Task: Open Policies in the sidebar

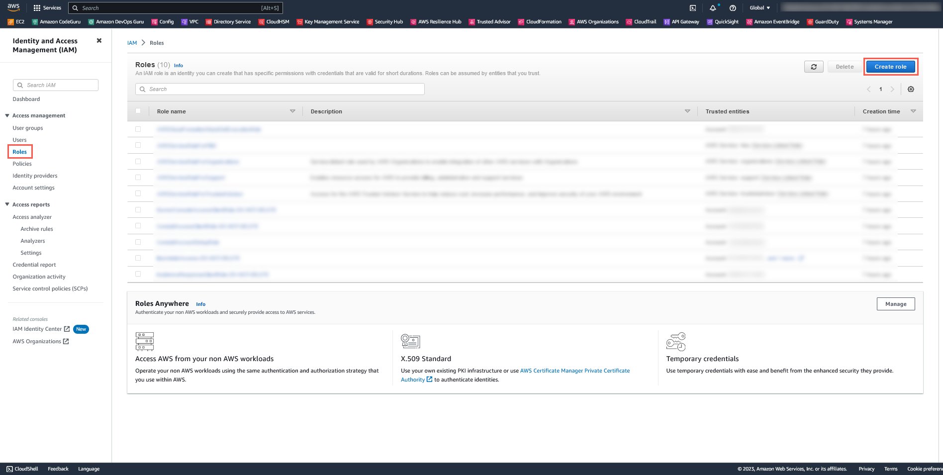Action: pos(22,164)
